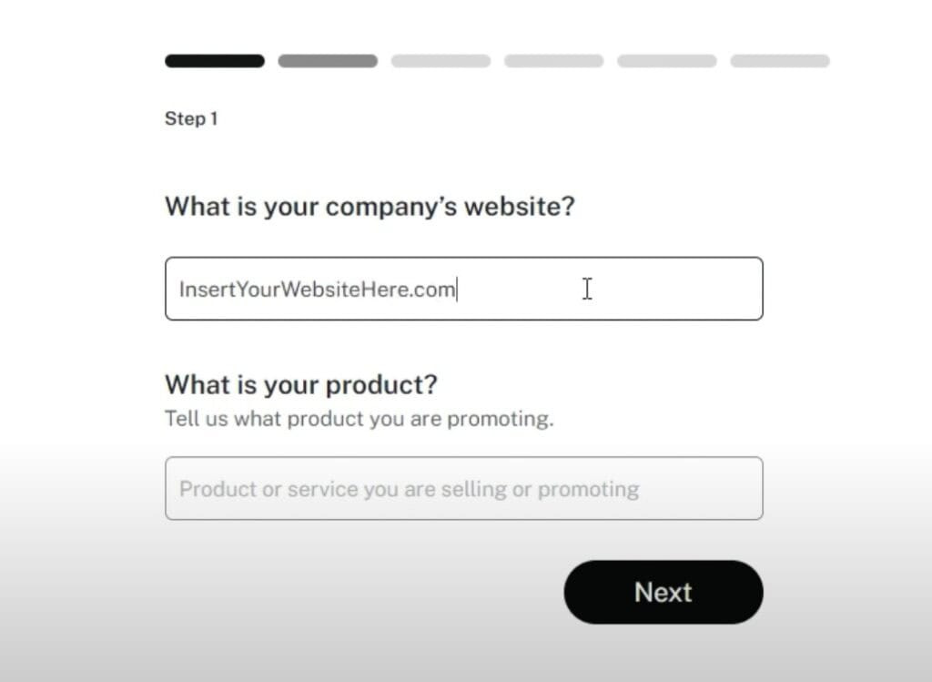
Task: Click the placeholder text about selling or promoting
Action: click(409, 489)
